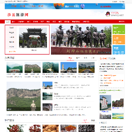Open the red berries product thumbnail with leaves
This screenshot has width=132, height=132.
pos(15,128)
